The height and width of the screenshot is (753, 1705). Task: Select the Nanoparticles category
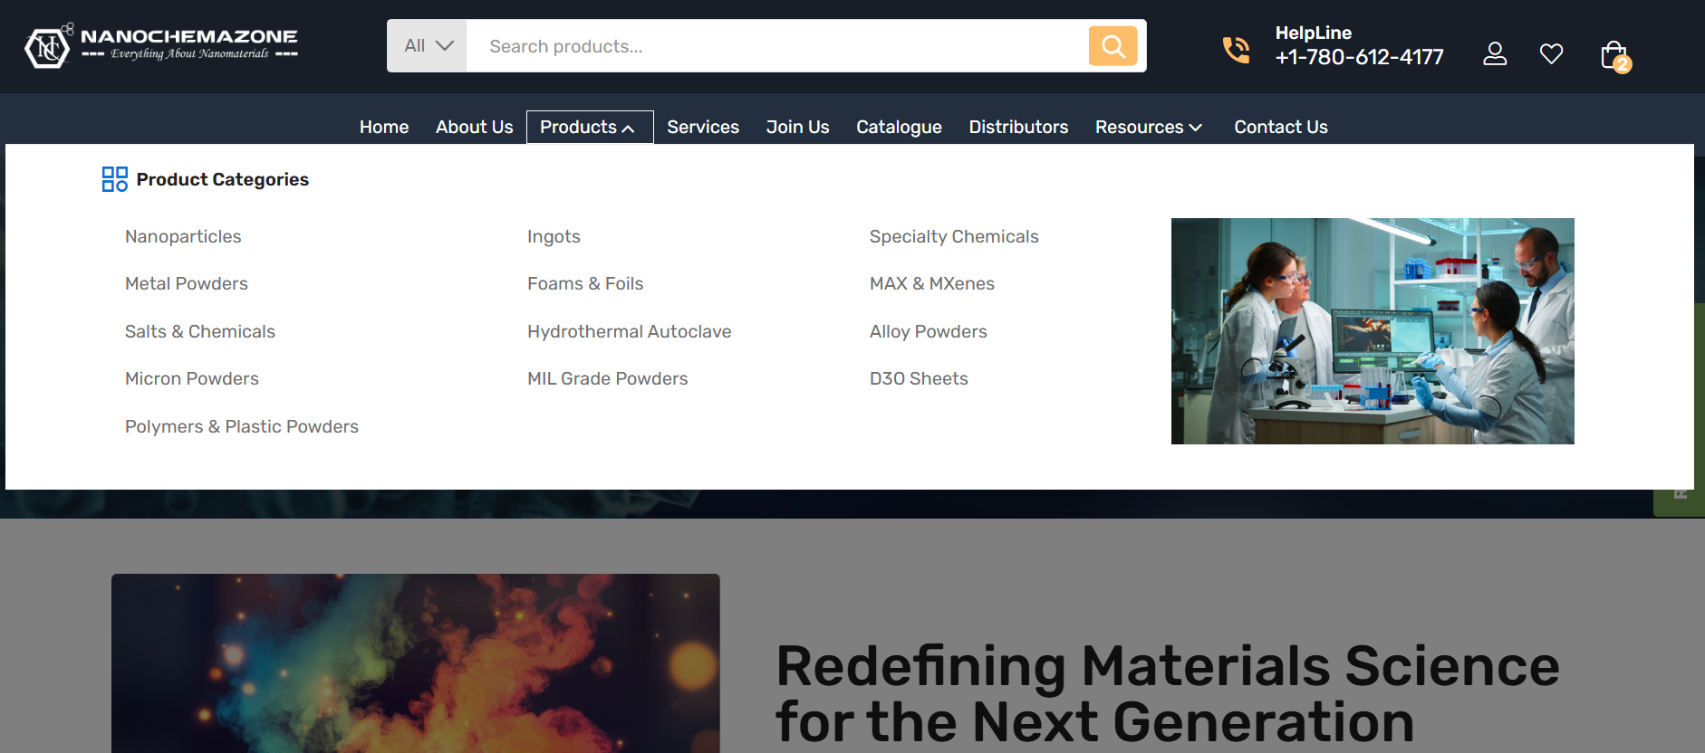pos(183,236)
